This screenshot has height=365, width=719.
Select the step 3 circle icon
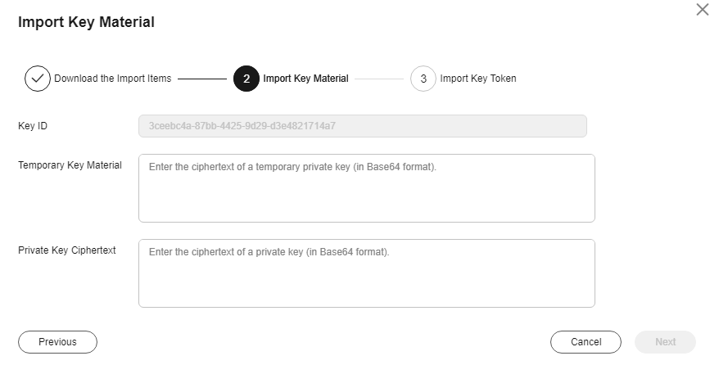[x=423, y=79]
